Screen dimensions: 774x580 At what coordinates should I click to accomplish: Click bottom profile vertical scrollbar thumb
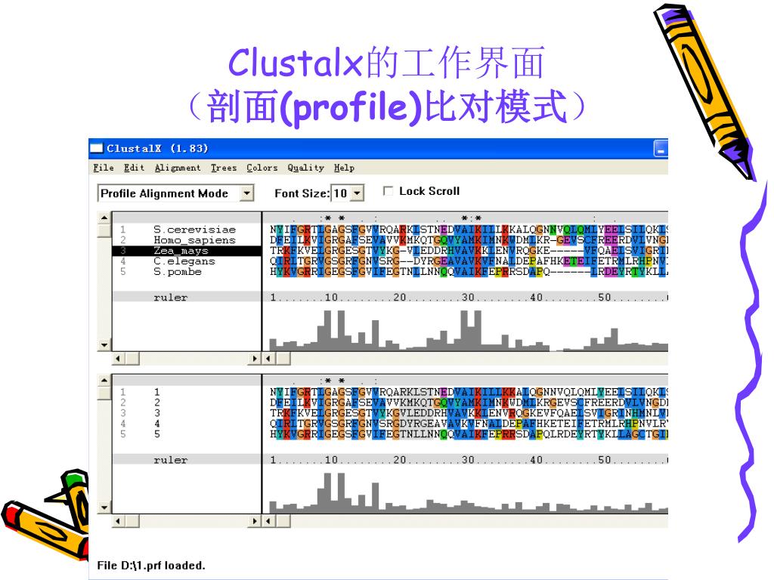[x=104, y=393]
